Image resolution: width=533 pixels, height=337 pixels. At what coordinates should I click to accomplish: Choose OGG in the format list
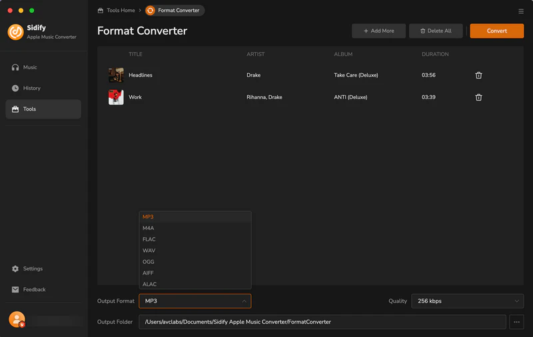click(x=195, y=262)
